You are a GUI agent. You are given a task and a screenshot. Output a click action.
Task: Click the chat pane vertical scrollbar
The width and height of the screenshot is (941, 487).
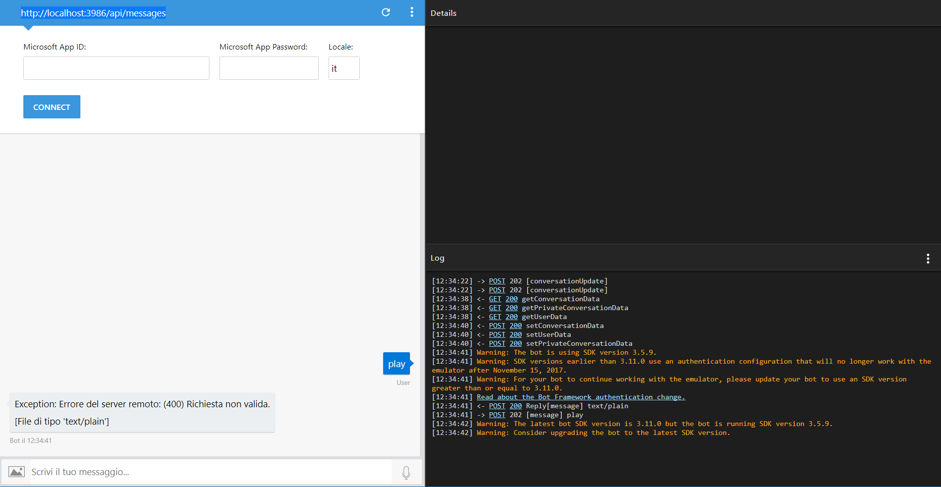(422, 295)
